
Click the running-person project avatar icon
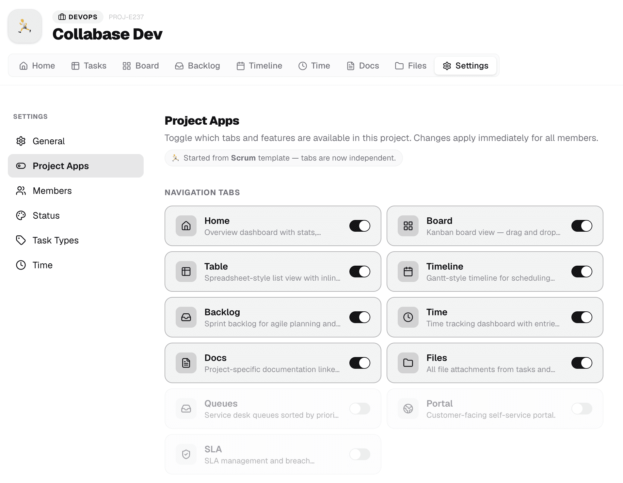coord(25,26)
